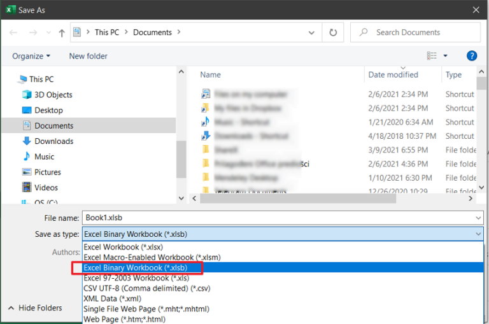
Task: Choose CSV UTF-8 (Comma delimited) type
Action: click(283, 288)
